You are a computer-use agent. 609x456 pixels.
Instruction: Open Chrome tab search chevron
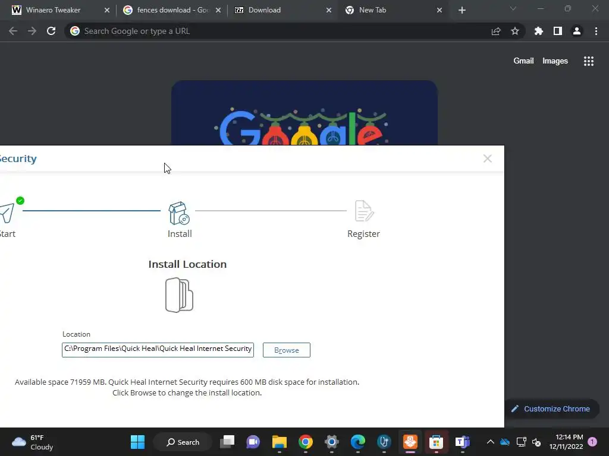pos(513,8)
